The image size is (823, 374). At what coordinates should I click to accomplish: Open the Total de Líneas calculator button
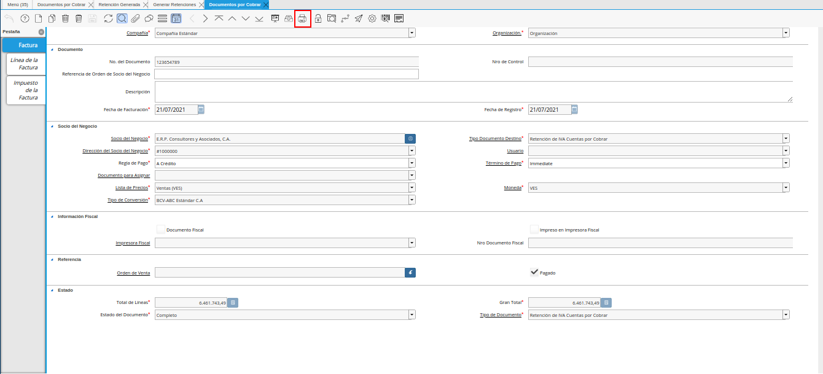[x=233, y=303]
